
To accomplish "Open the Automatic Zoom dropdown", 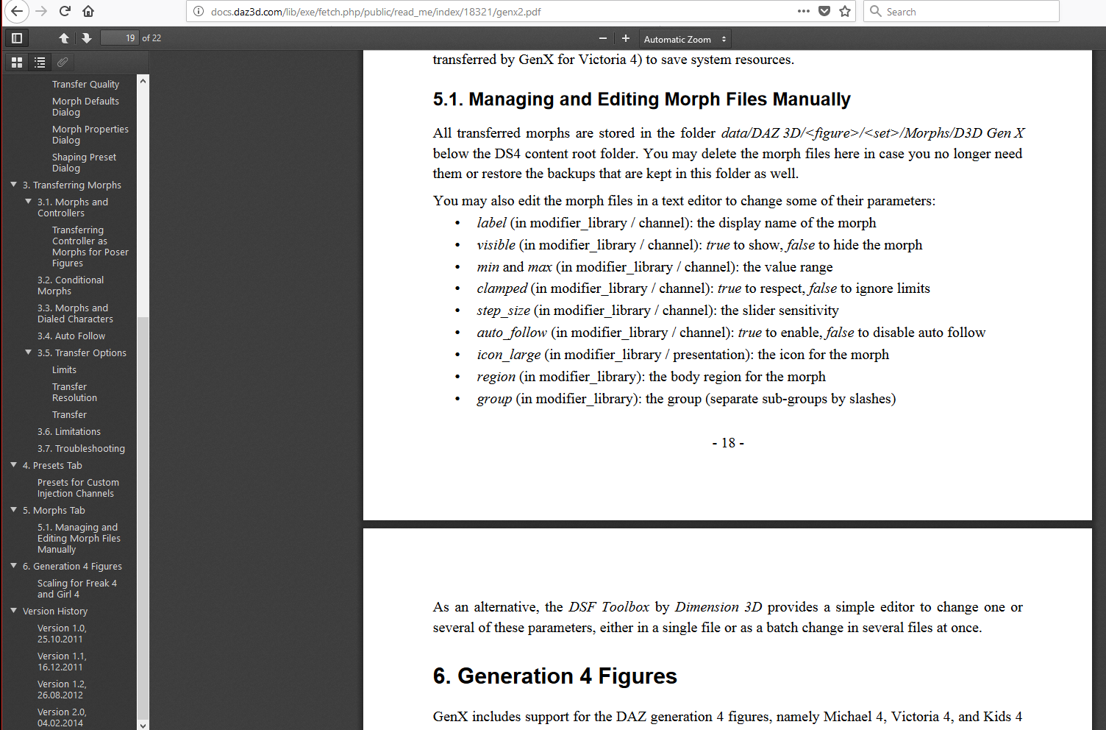I will click(684, 39).
